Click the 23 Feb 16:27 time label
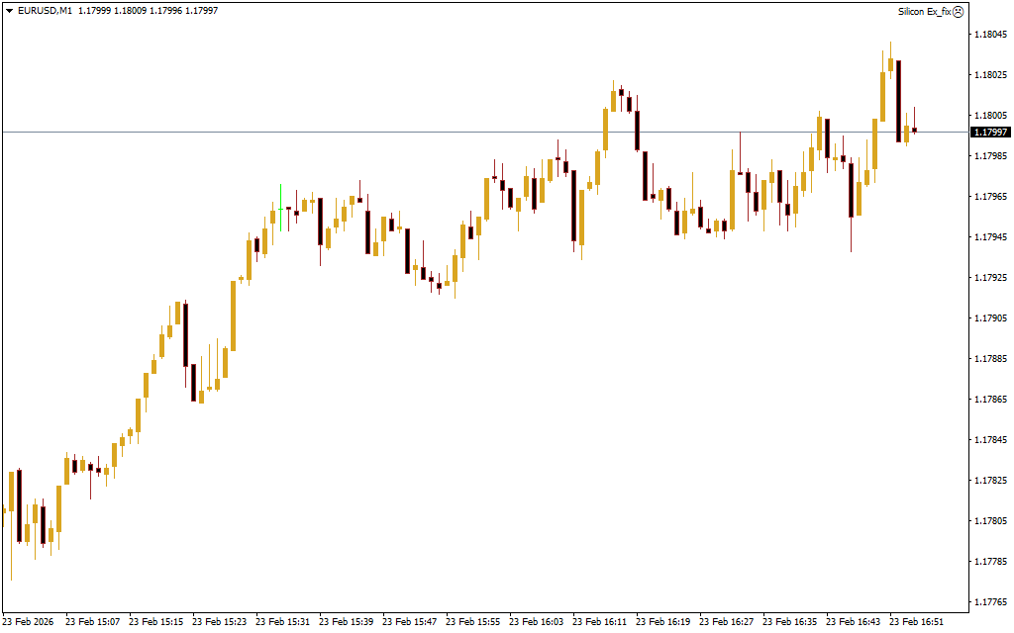 point(726,622)
